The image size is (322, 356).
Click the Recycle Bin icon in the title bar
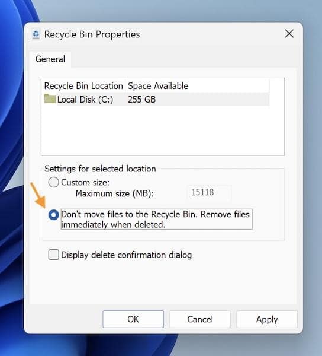36,34
